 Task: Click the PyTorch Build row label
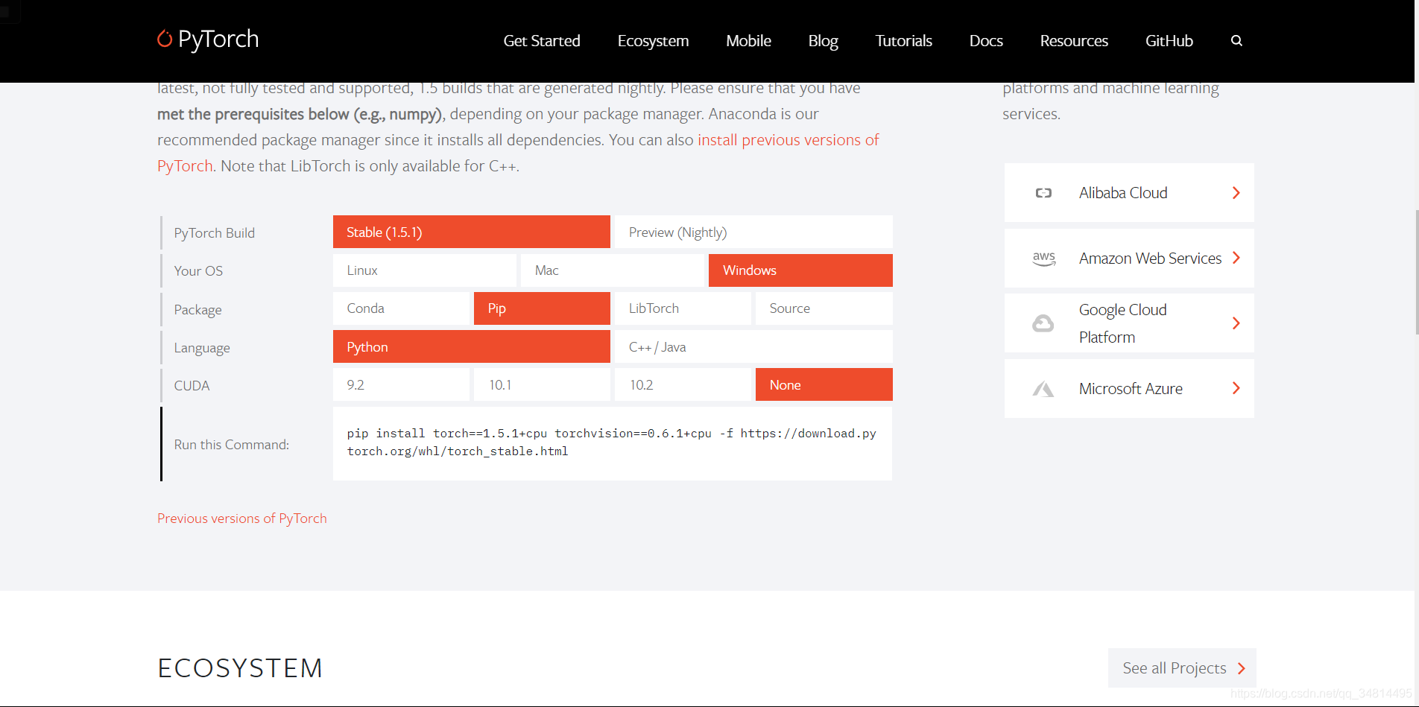[215, 233]
